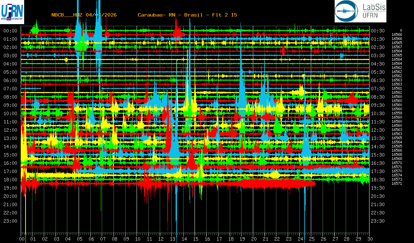Click the LabSis UFRN logo
This screenshot has width=414, height=243.
360,11
